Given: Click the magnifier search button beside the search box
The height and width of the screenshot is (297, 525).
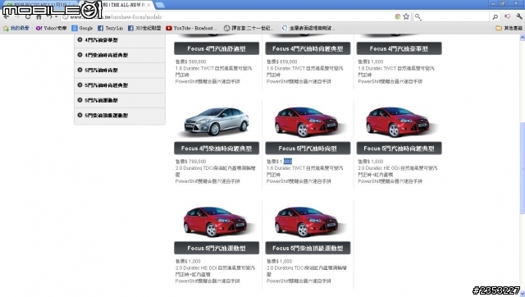Looking at the screenshot, I should pos(495,16).
